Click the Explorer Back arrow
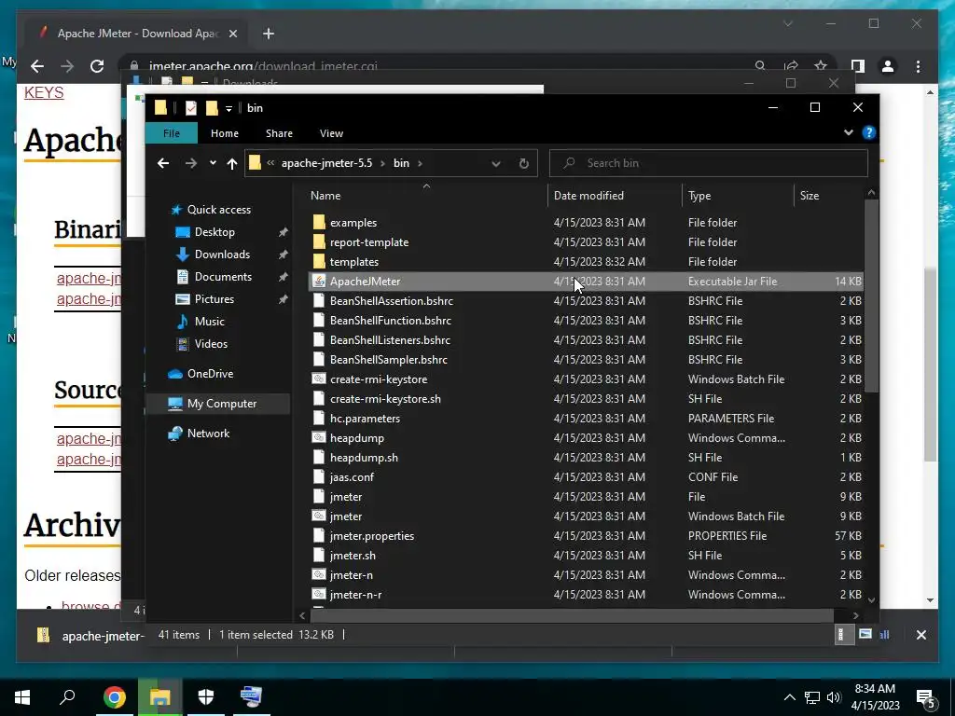Image resolution: width=955 pixels, height=716 pixels. (x=162, y=163)
